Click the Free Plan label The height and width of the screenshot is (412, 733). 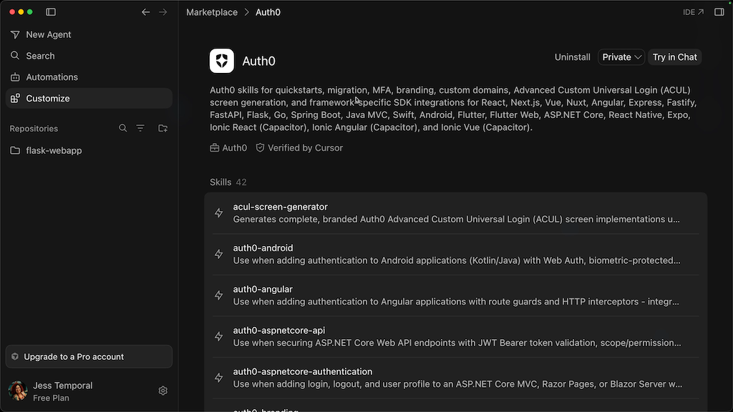tap(51, 398)
